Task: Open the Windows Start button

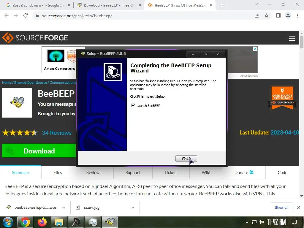Action: tap(8, 222)
